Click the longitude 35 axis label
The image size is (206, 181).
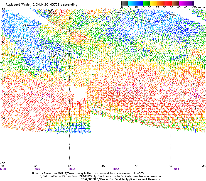(36, 166)
